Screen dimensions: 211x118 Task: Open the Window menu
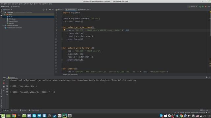pyautogui.click(x=45, y=4)
